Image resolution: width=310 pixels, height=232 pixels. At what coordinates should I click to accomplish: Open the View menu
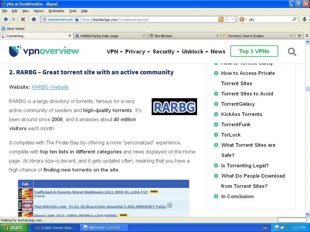25,11
